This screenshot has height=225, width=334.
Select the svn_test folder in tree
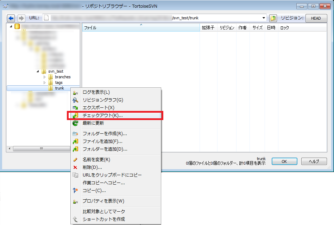pyautogui.click(x=56, y=71)
